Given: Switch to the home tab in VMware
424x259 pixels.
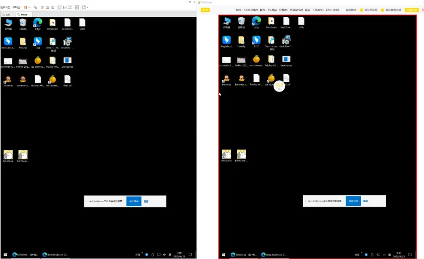Looking at the screenshot, I should [x=7, y=14].
